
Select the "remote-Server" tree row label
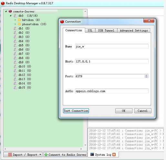(24, 11)
